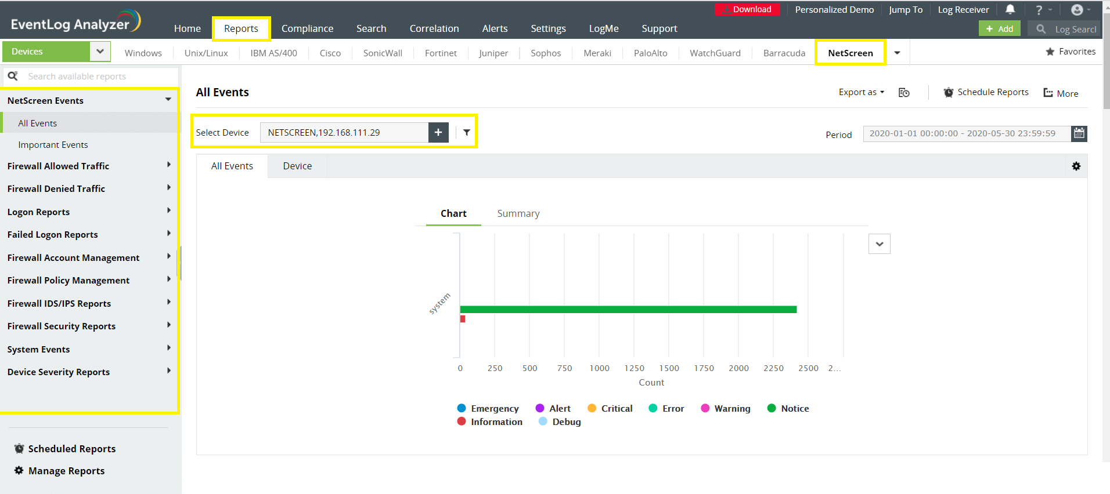Expand Logon Reports section

169,210
